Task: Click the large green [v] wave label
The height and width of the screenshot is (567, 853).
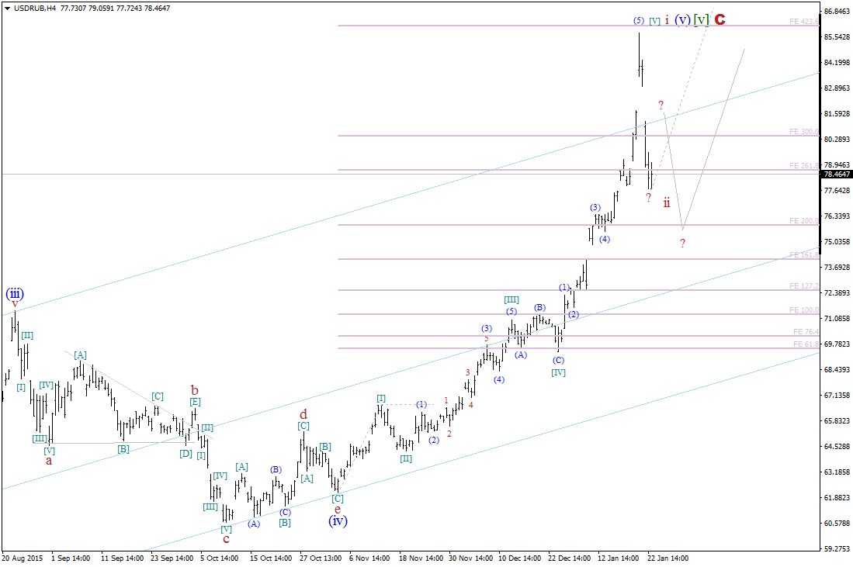Action: (x=702, y=19)
